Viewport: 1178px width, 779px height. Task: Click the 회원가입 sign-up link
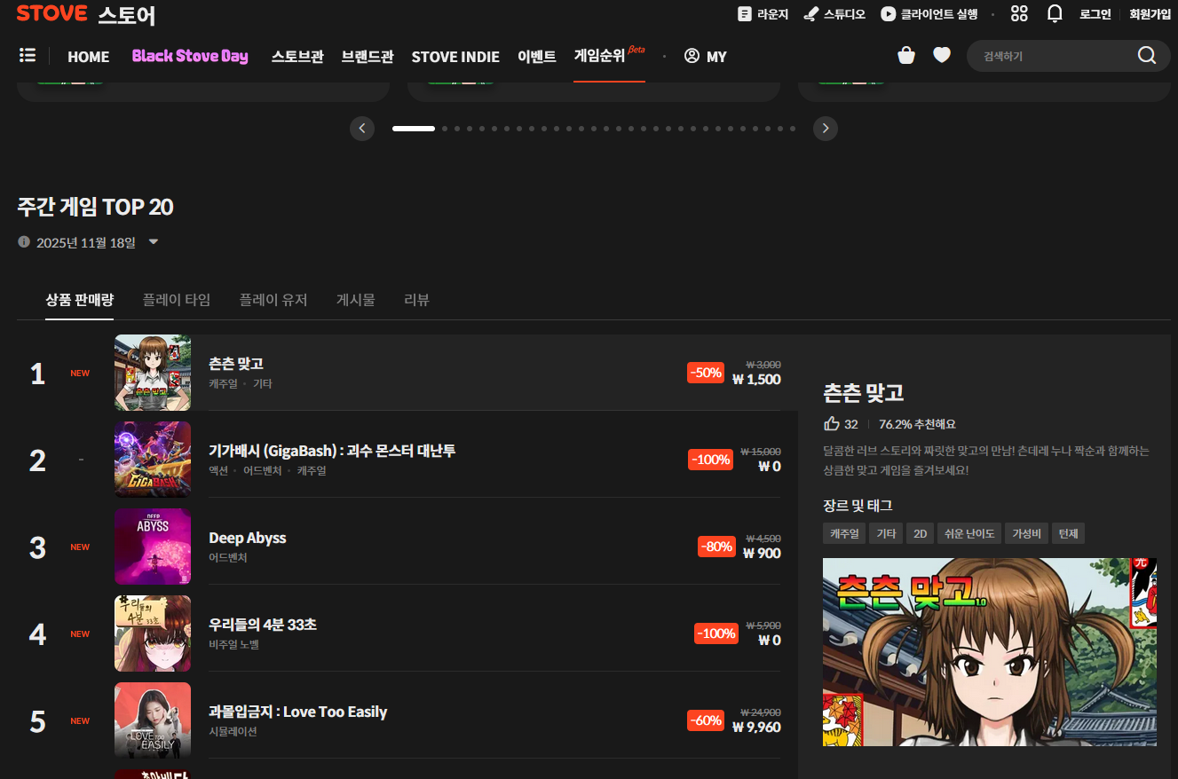[x=1150, y=14]
